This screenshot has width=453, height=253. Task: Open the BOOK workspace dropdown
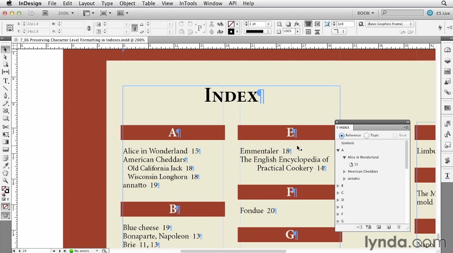tap(365, 13)
